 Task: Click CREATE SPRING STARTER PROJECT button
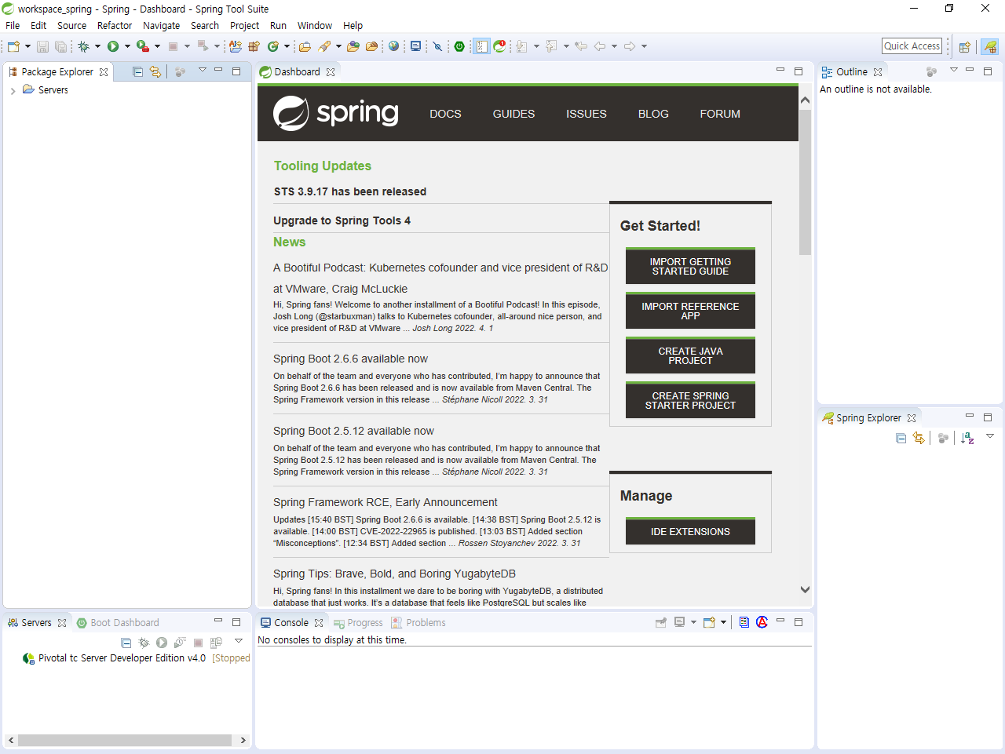(x=690, y=400)
